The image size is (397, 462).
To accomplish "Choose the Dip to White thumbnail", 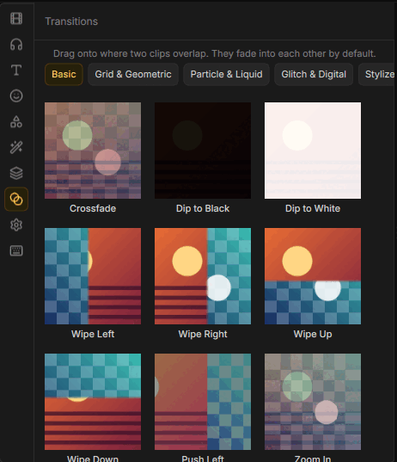I will [313, 151].
